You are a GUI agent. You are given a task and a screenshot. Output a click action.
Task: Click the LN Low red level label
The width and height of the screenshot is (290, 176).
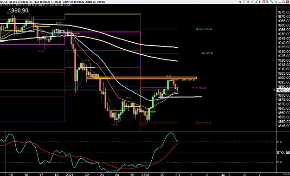(x=203, y=123)
